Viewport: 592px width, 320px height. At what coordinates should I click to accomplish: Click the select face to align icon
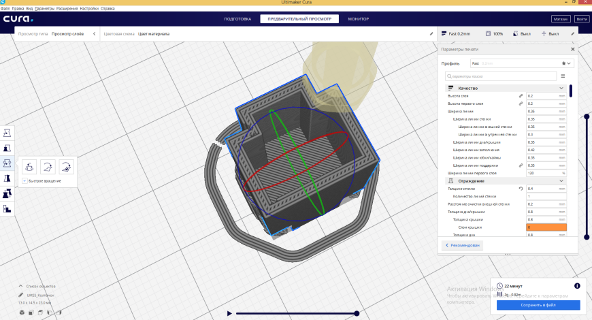pos(66,167)
